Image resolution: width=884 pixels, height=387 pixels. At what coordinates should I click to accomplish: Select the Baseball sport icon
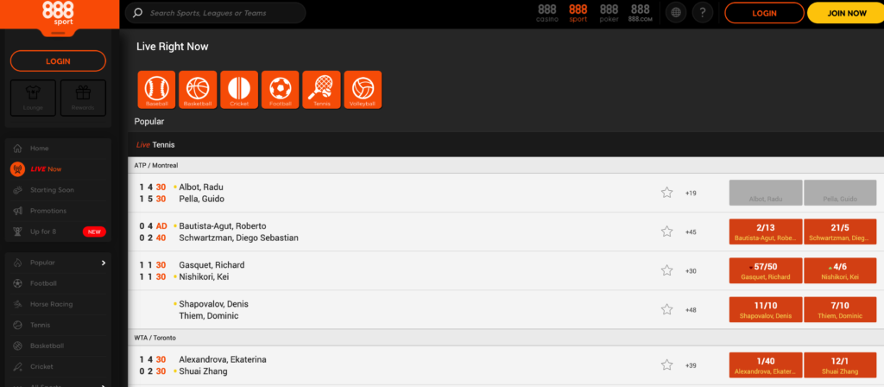(x=157, y=90)
